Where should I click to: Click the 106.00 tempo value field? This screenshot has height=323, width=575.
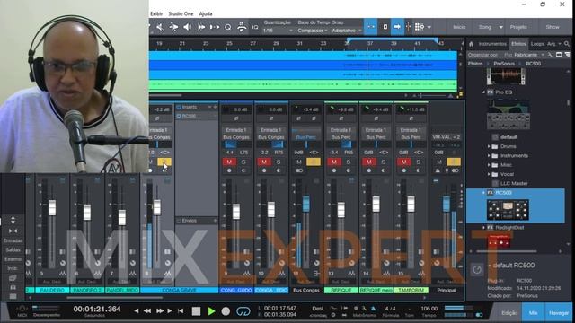tap(429, 309)
